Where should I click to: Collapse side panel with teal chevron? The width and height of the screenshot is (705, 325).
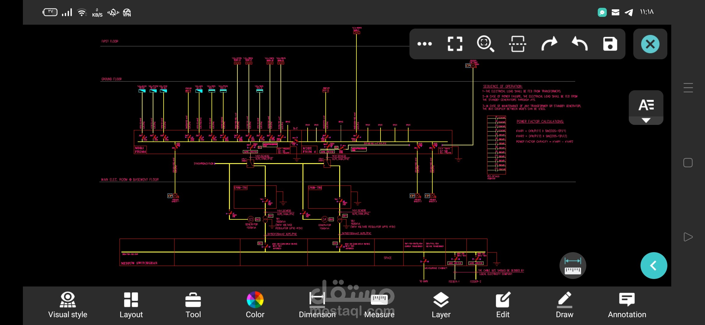[x=654, y=265]
